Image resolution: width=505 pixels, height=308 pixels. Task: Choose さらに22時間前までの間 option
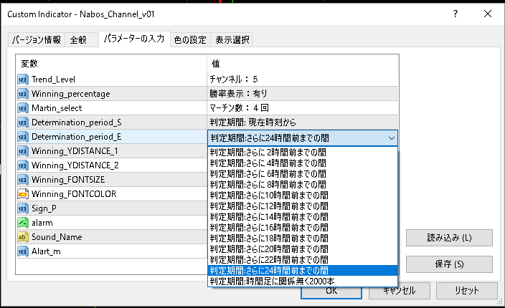(303, 260)
